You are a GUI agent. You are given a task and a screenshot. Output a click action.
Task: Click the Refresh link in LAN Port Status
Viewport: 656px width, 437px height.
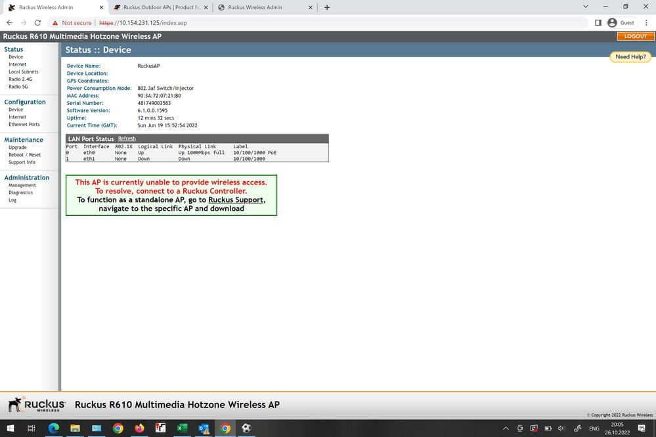(x=127, y=139)
